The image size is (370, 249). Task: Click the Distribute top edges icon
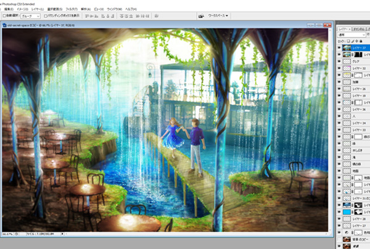click(x=121, y=16)
